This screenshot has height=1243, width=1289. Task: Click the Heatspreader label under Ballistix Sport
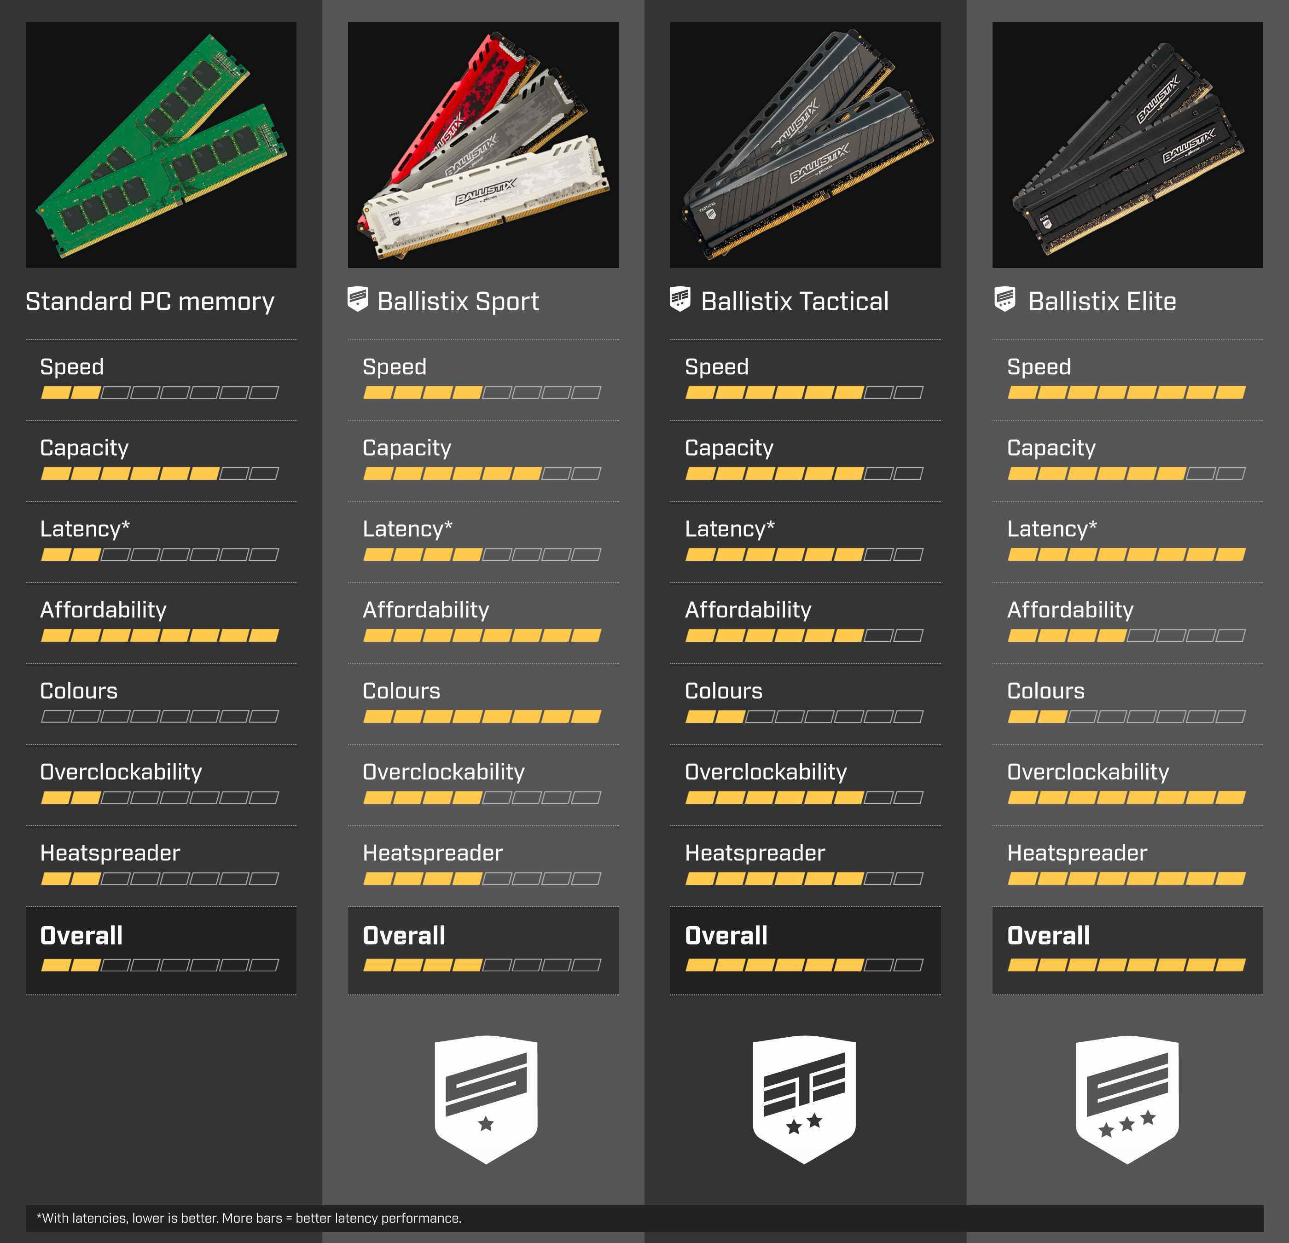pyautogui.click(x=433, y=853)
